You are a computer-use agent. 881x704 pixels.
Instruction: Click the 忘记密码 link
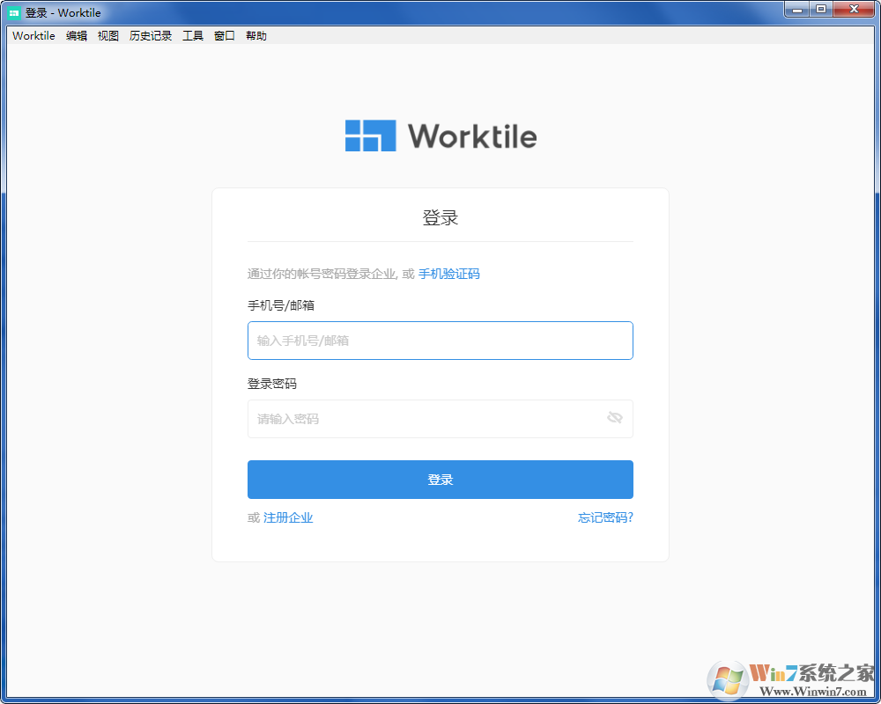click(x=604, y=517)
